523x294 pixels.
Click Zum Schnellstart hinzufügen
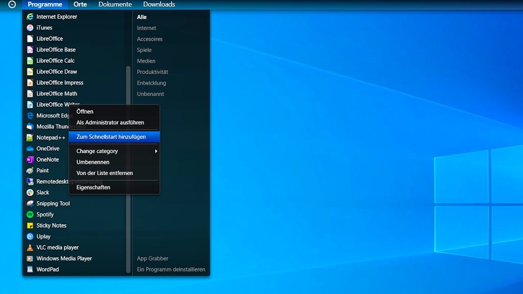(114, 137)
